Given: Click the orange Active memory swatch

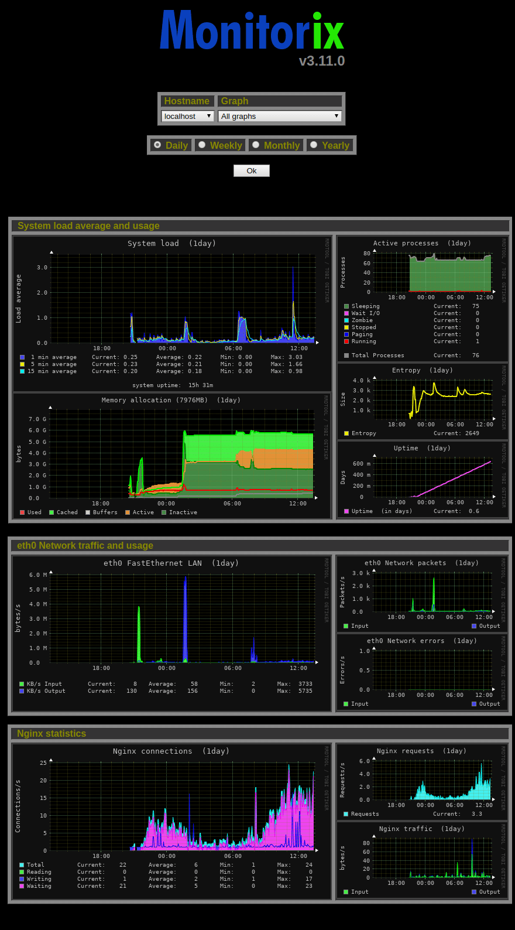Looking at the screenshot, I should click(128, 512).
